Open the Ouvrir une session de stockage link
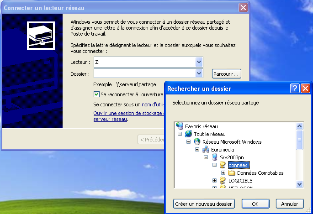Image resolution: width=313 pixels, height=214 pixels. pyautogui.click(x=128, y=113)
